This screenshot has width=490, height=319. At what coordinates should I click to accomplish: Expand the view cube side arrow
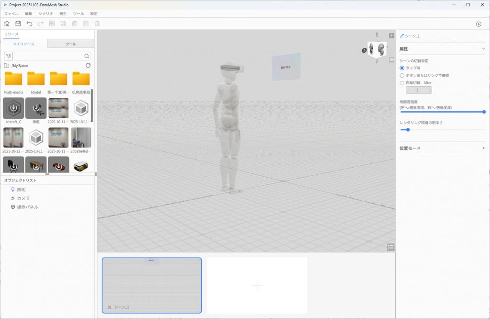point(364,50)
